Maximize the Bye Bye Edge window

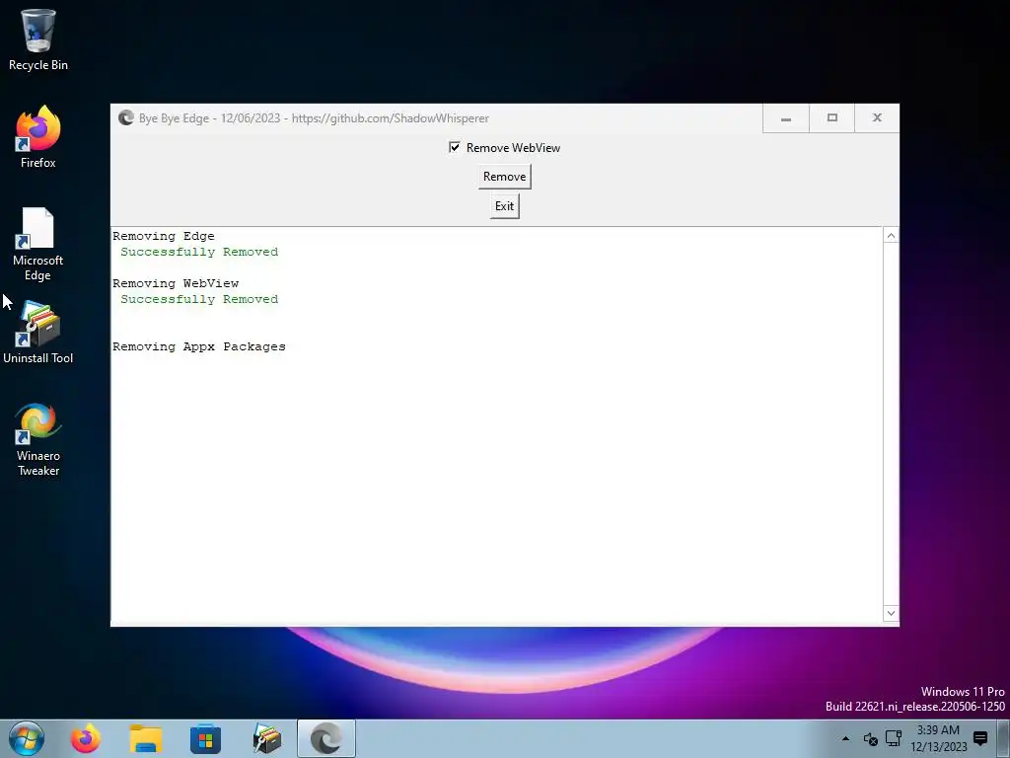pyautogui.click(x=832, y=118)
